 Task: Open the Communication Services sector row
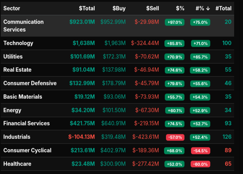(23, 25)
